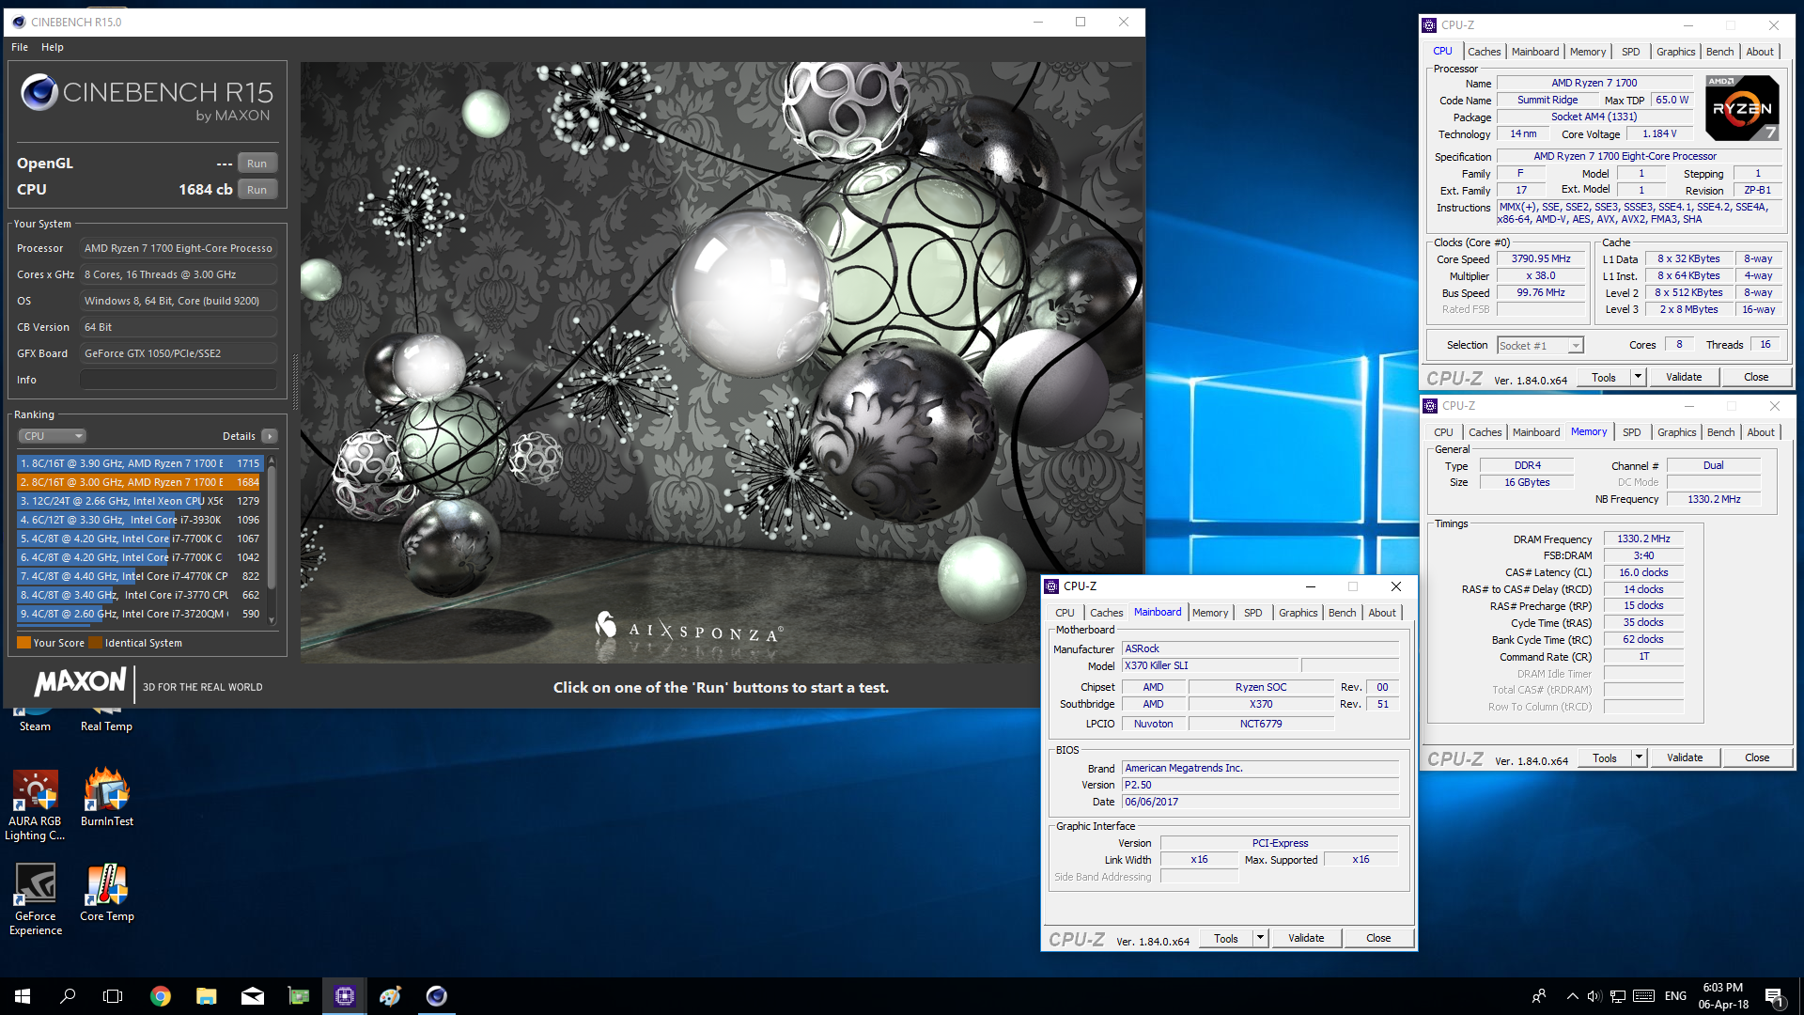Select Bench tab in top CPU-Z window
Screen dimensions: 1804x1015
pos(1719,52)
